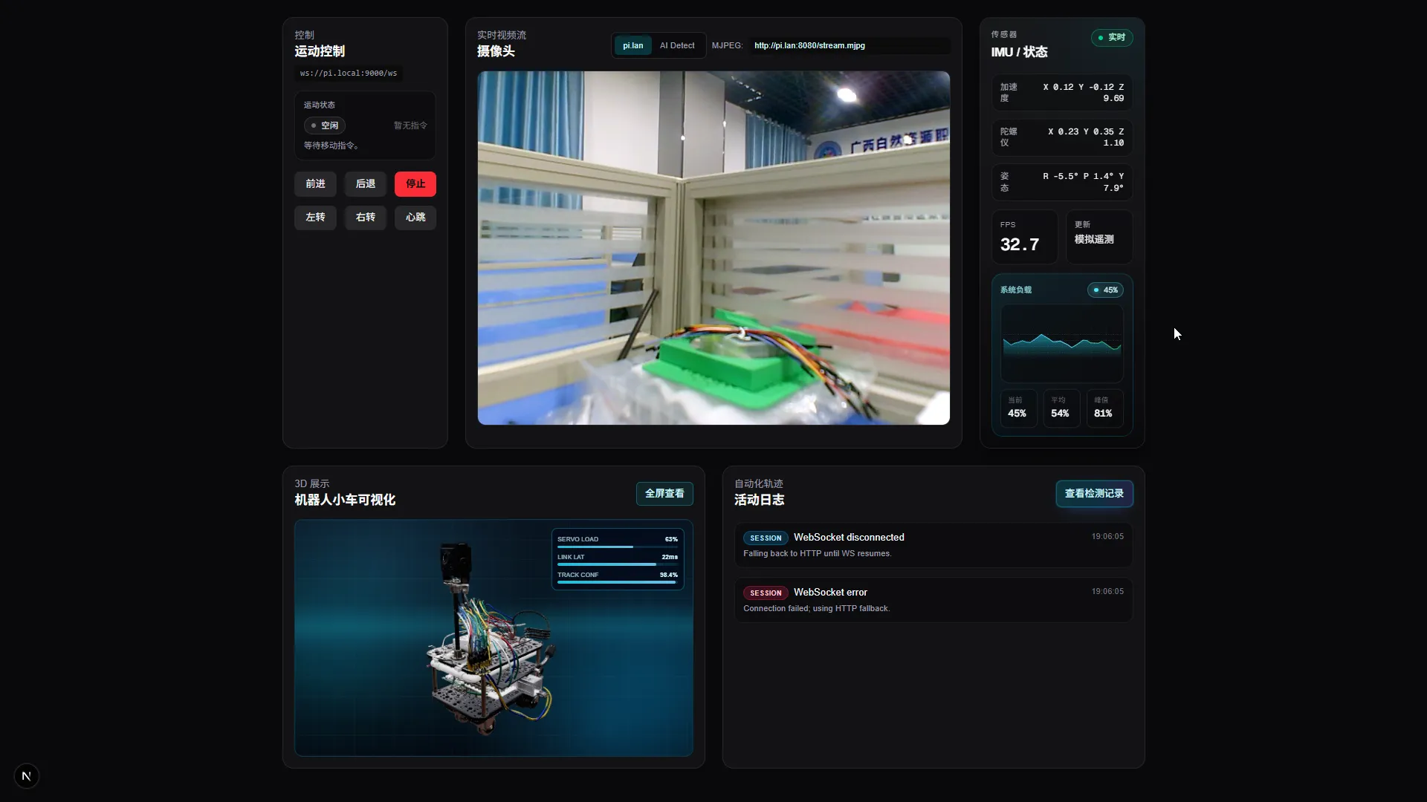Click the 空闲 idle status badge

pyautogui.click(x=325, y=125)
